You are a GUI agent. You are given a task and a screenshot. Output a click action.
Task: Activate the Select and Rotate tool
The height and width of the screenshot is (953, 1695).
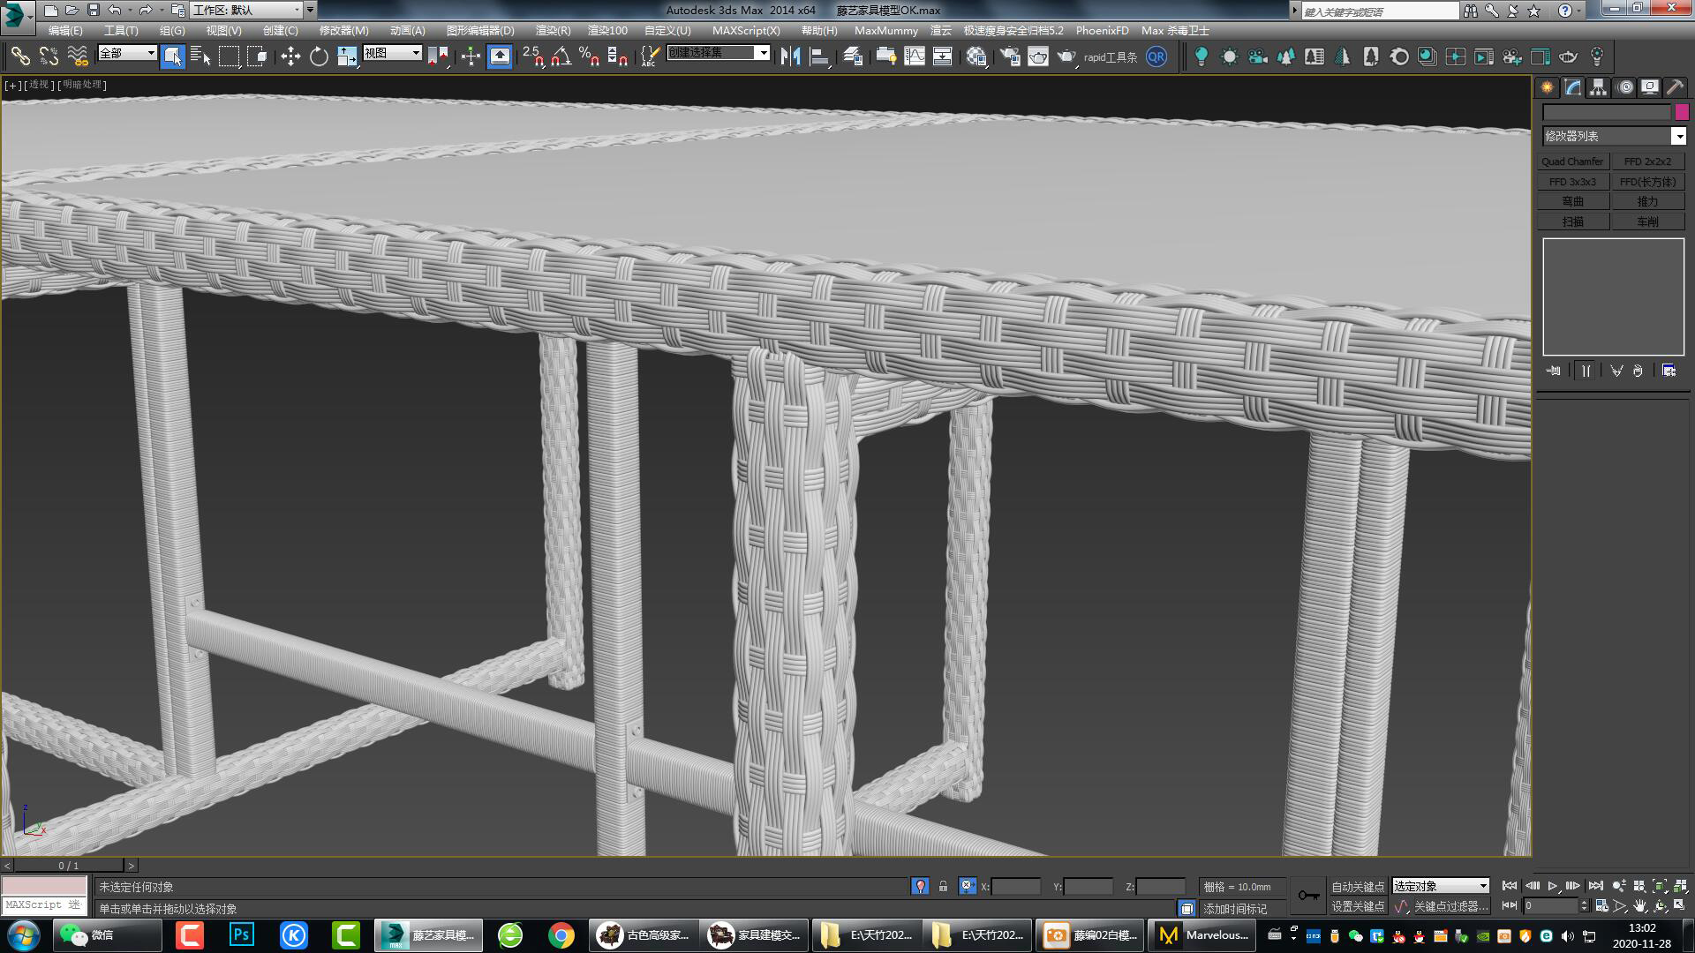pos(319,56)
